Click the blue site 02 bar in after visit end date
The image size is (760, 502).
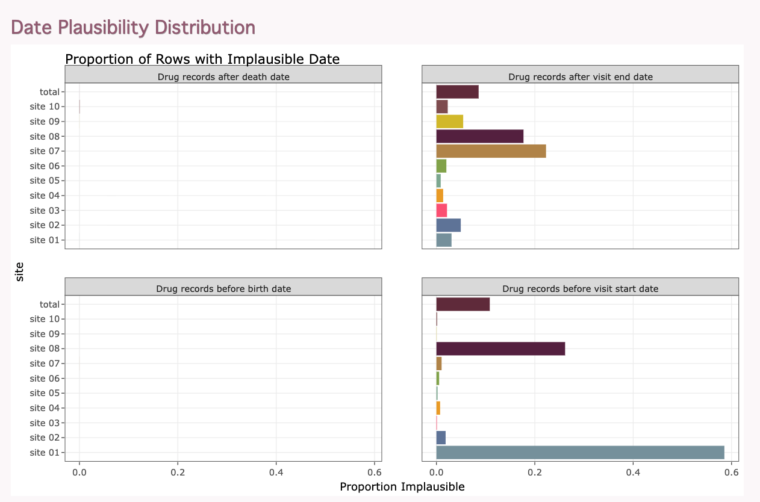click(448, 225)
